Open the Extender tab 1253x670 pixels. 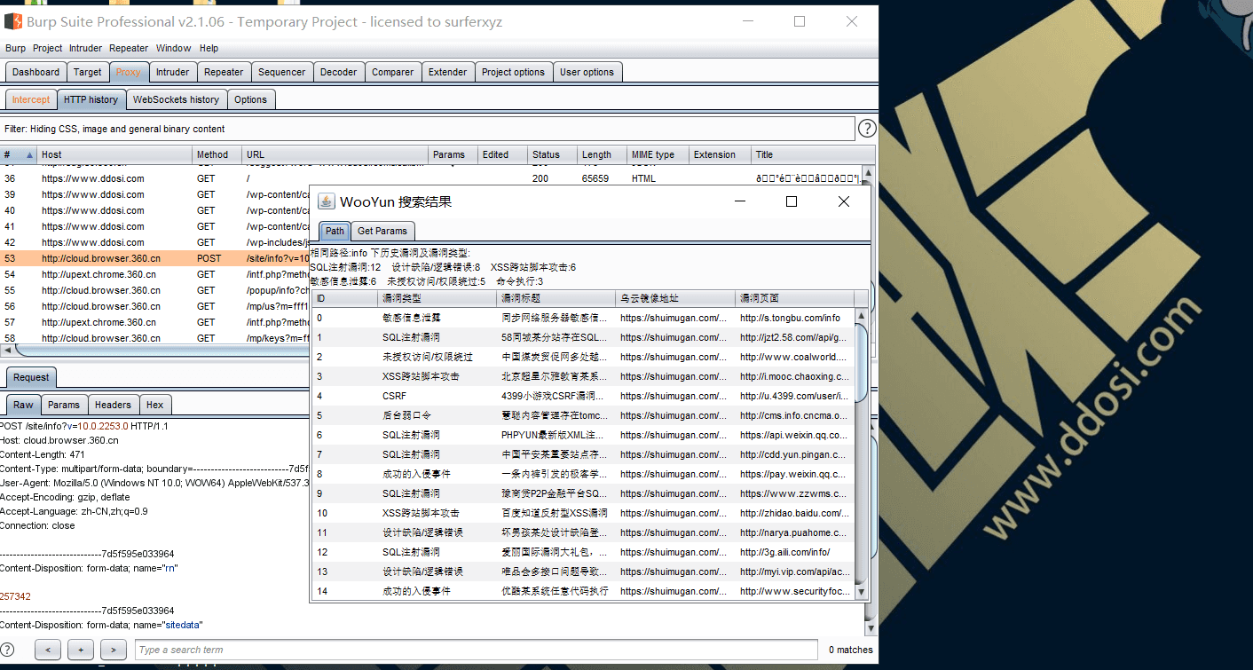448,72
